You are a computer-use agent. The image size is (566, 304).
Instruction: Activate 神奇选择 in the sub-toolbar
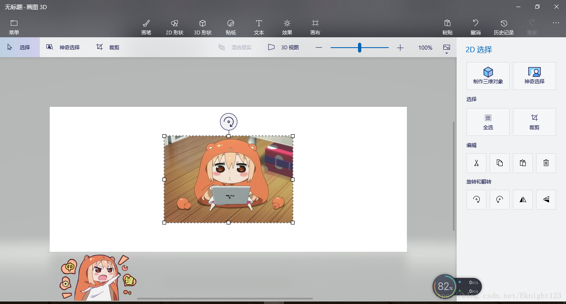pos(63,47)
